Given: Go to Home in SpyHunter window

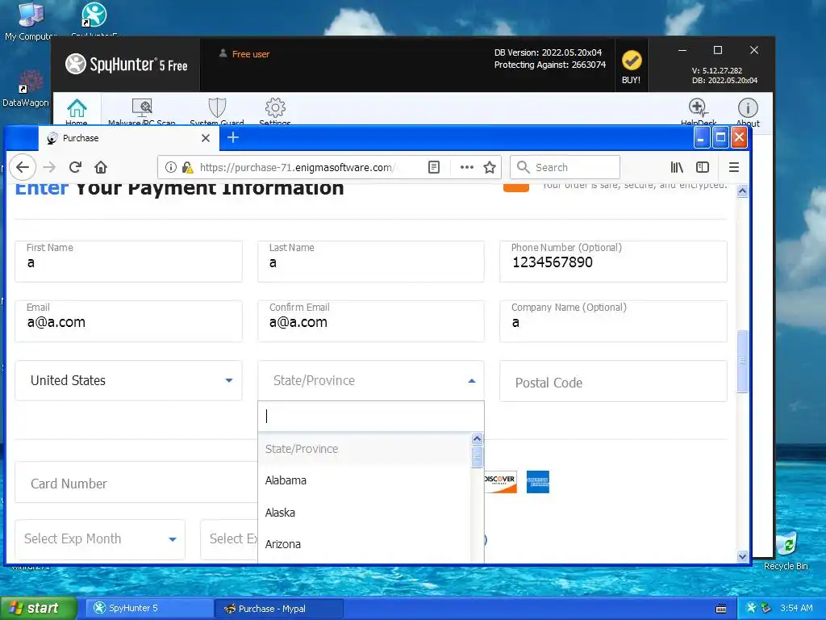Looking at the screenshot, I should click(77, 111).
